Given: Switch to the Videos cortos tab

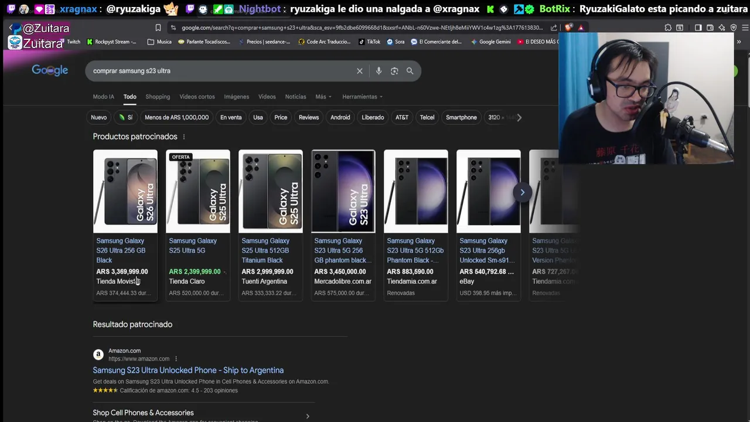Looking at the screenshot, I should (x=197, y=97).
